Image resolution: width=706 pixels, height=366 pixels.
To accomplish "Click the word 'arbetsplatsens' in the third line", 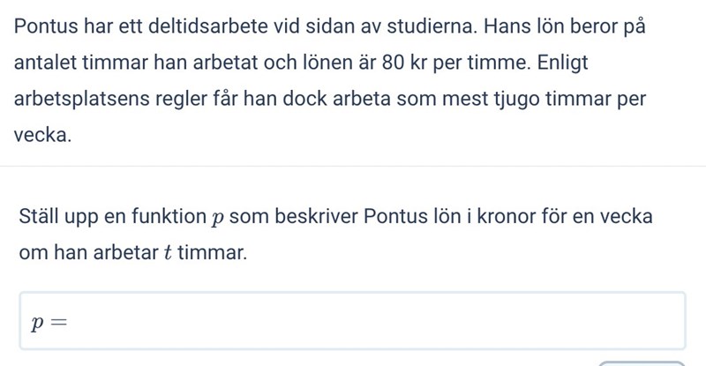I will tap(76, 100).
